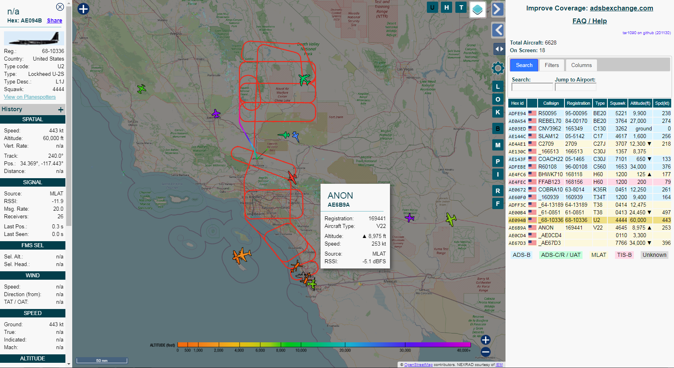674x368 pixels.
Task: Click the right chevron arrow button
Action: click(497, 9)
